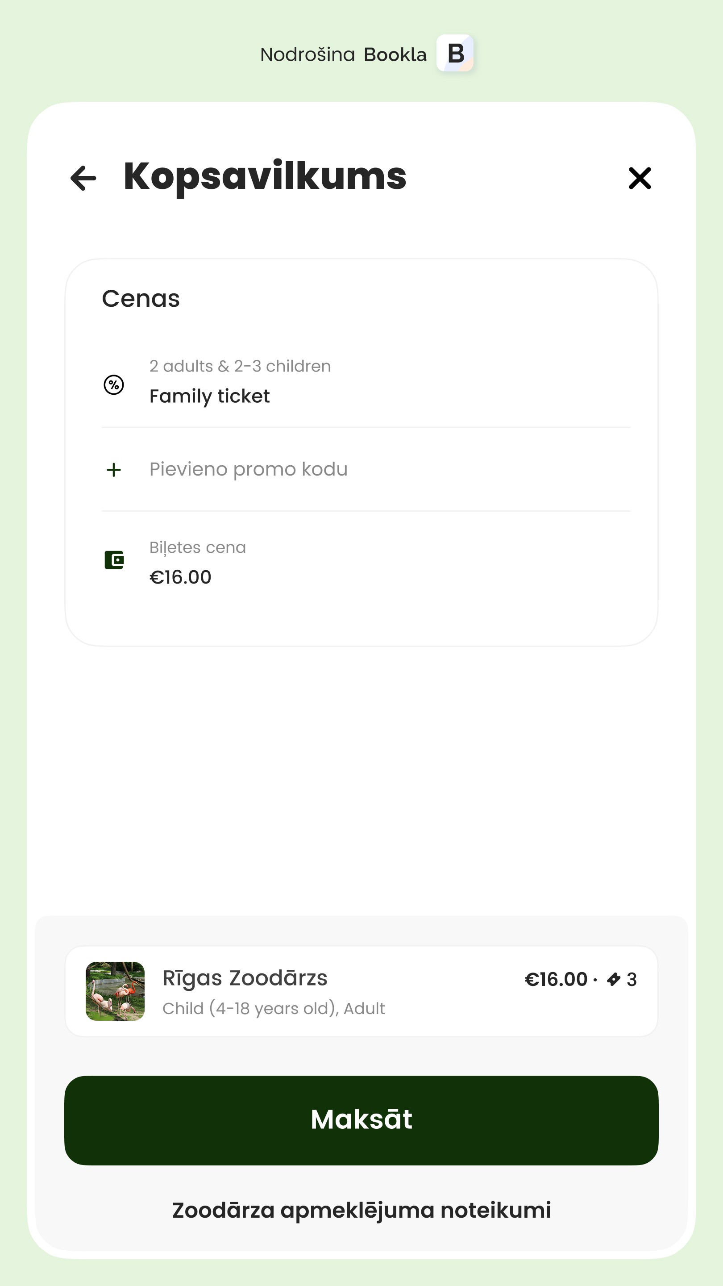
Task: Go back using the left arrow
Action: (x=83, y=178)
